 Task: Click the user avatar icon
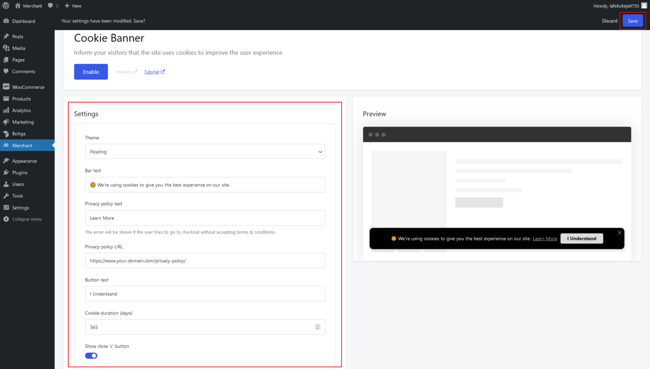[644, 6]
